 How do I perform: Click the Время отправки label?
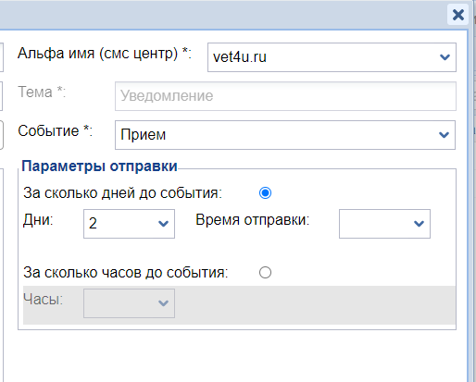(253, 220)
